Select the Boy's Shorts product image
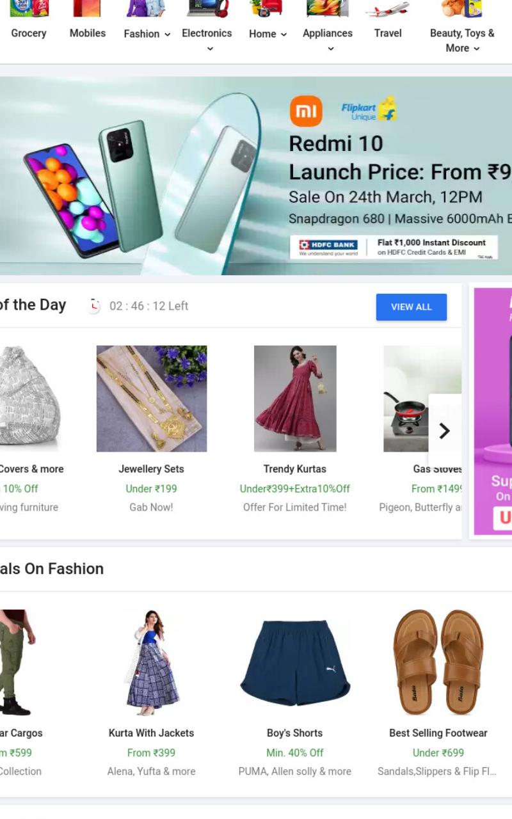The height and width of the screenshot is (819, 512). click(295, 663)
